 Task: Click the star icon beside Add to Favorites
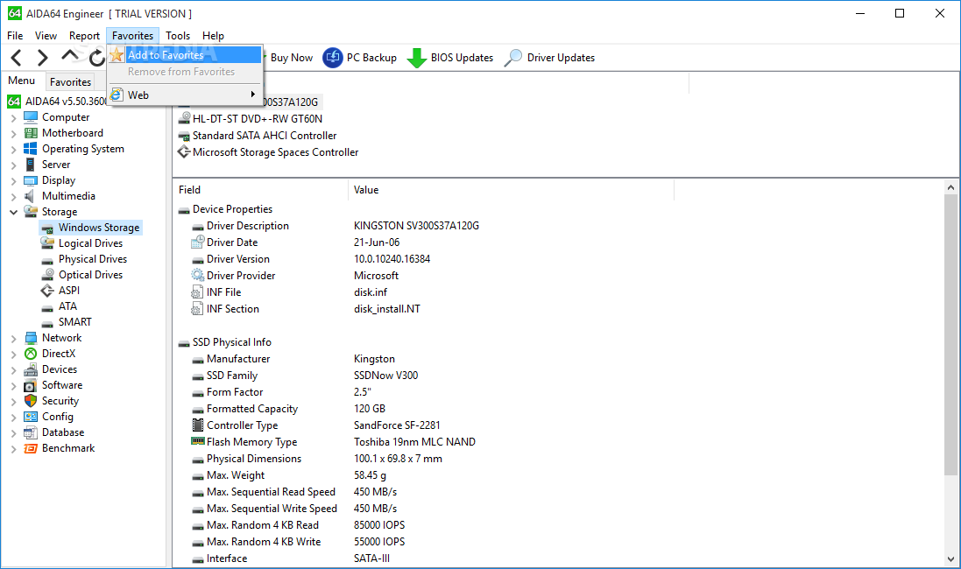(117, 54)
